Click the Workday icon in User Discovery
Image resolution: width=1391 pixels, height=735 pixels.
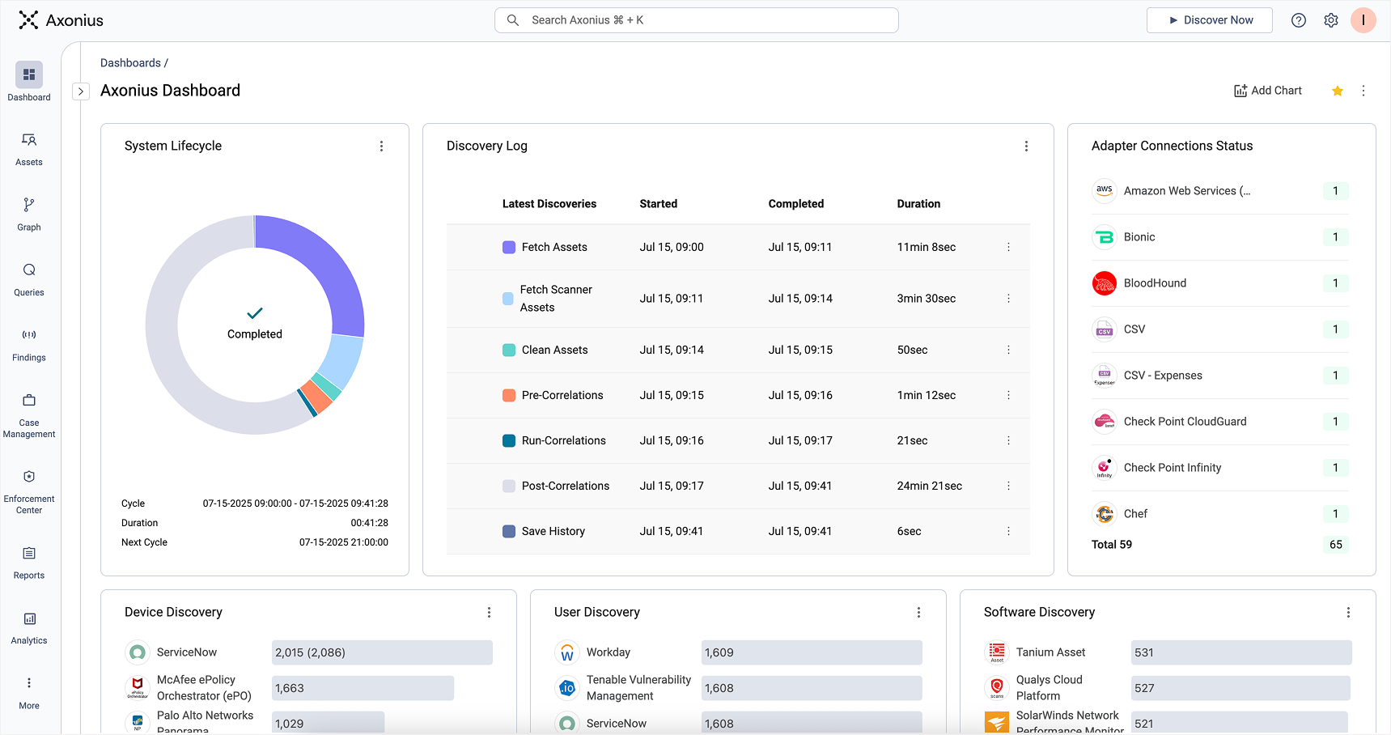pos(567,652)
